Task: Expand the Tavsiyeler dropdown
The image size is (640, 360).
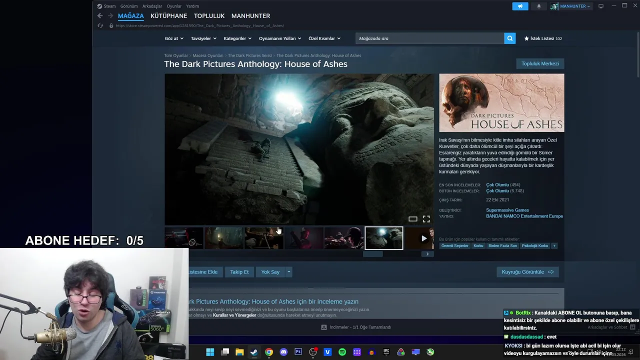Action: tap(203, 38)
